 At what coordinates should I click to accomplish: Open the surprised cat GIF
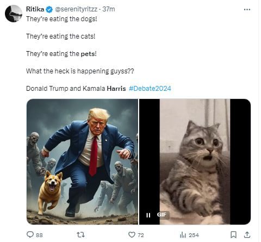195,162
